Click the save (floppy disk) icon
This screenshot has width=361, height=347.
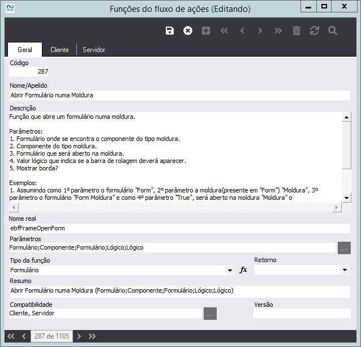[x=169, y=31]
